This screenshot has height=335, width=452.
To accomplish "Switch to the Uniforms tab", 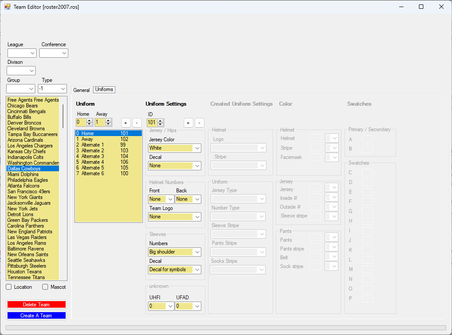I will 104,90.
